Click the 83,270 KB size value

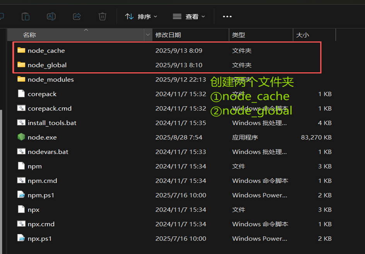[316, 137]
